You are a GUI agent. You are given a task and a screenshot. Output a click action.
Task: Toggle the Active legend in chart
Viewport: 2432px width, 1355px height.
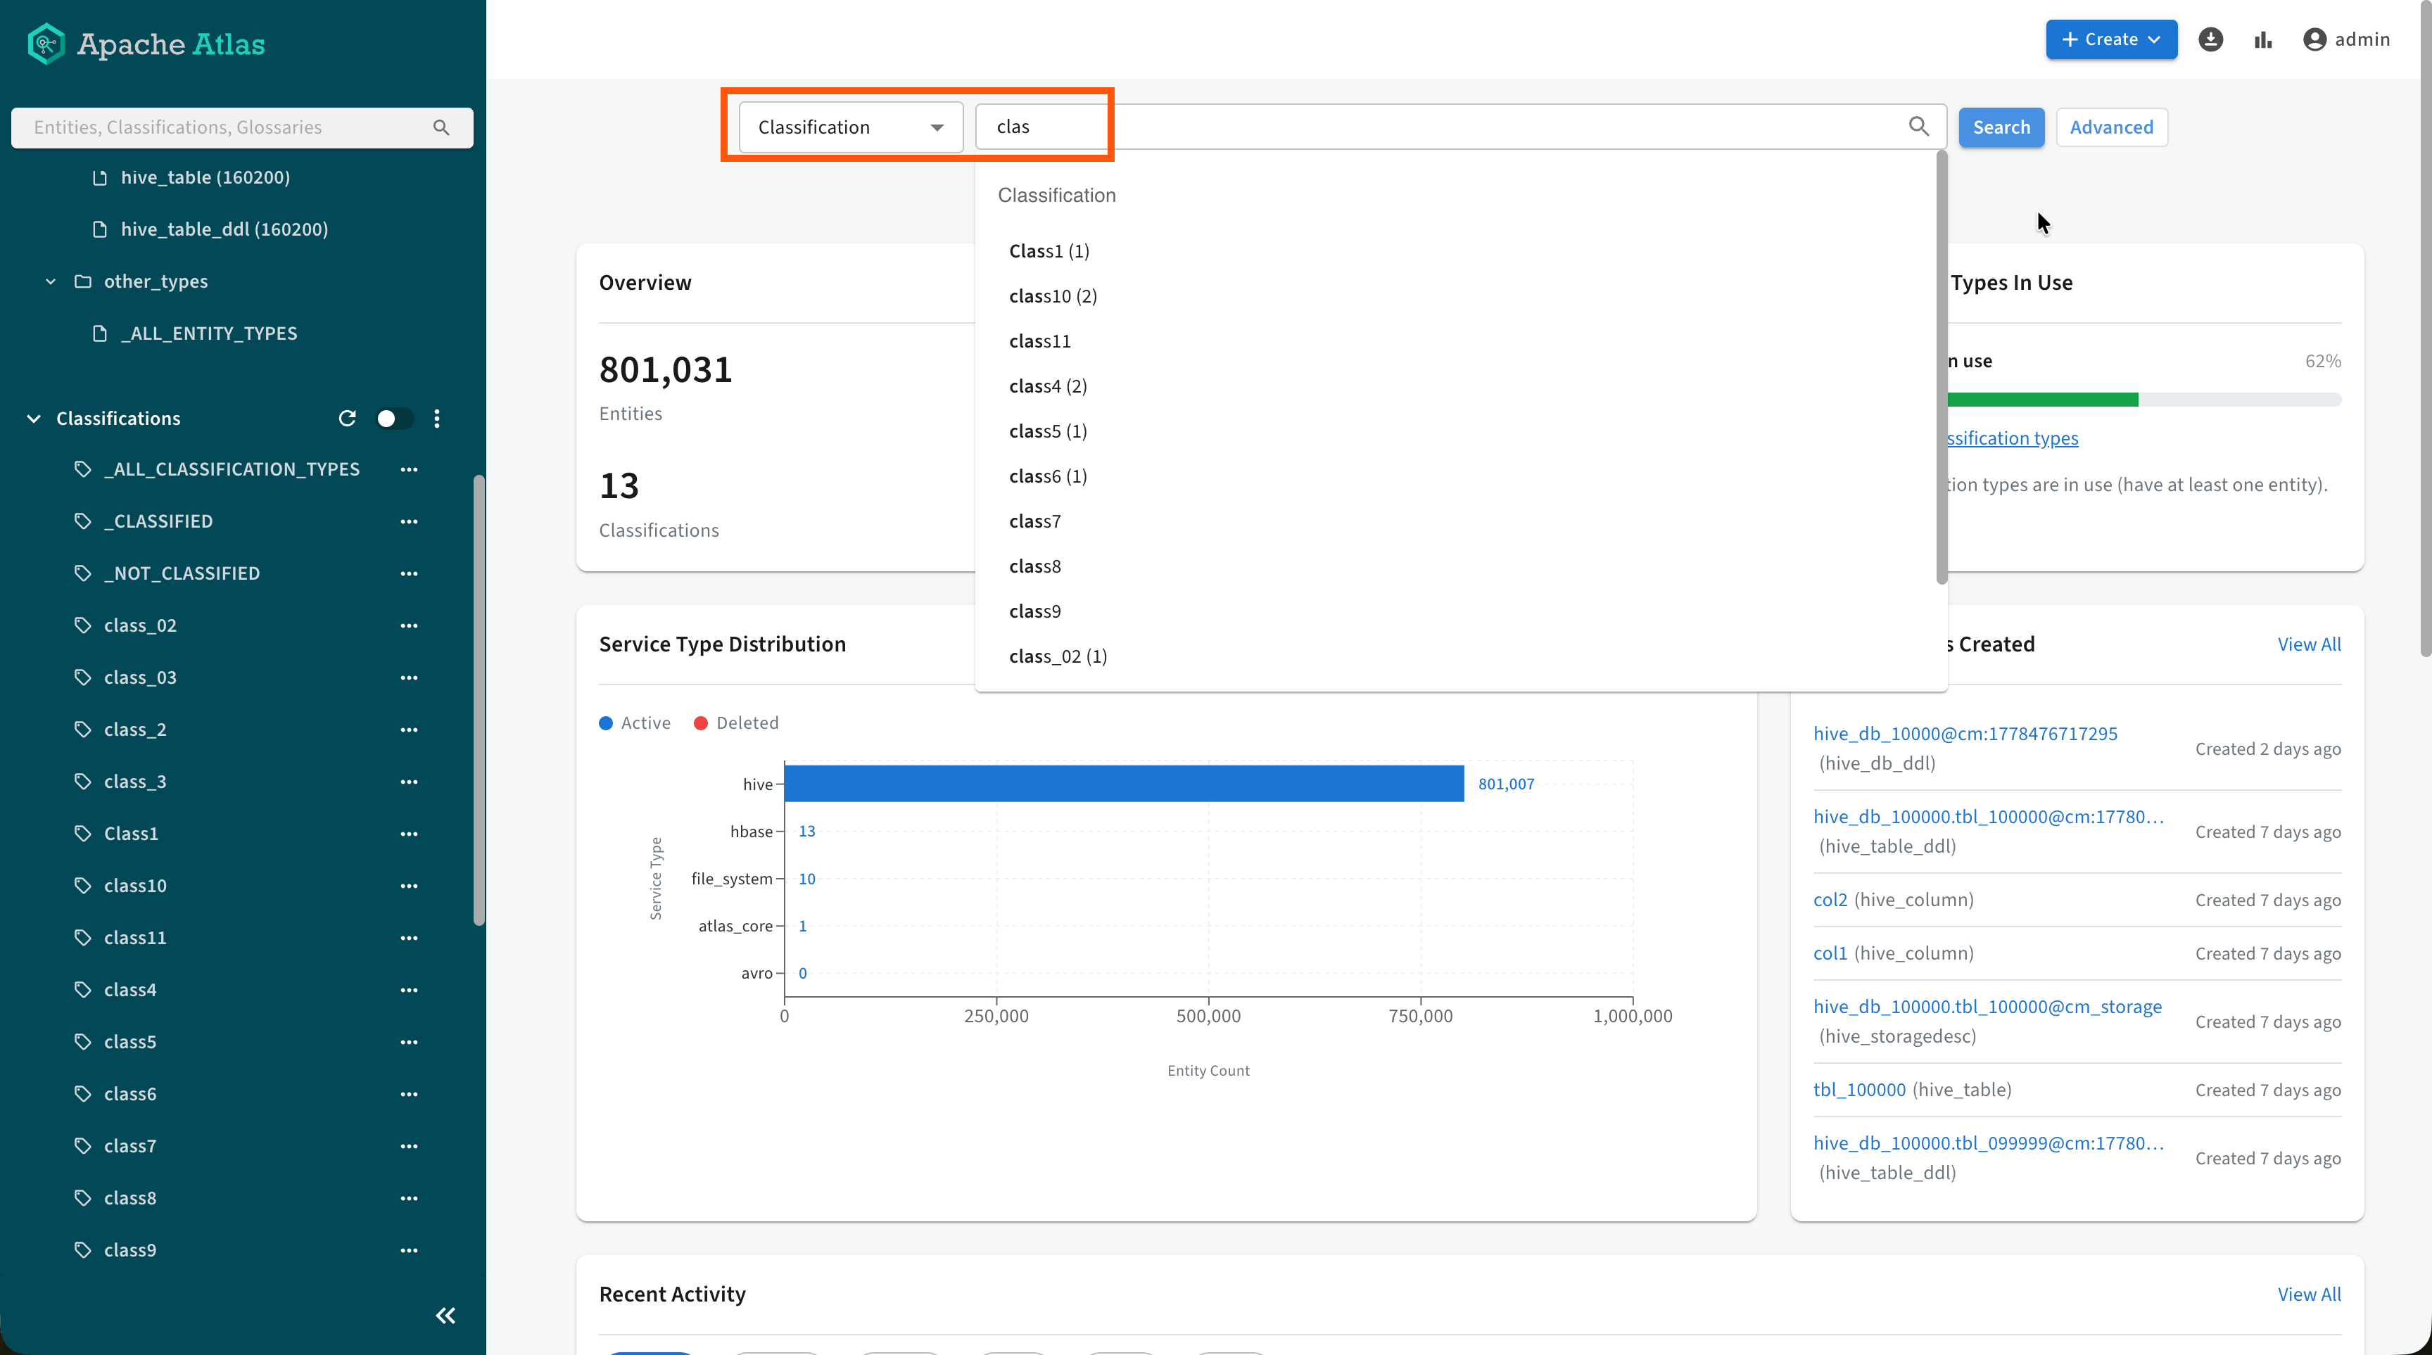635,723
